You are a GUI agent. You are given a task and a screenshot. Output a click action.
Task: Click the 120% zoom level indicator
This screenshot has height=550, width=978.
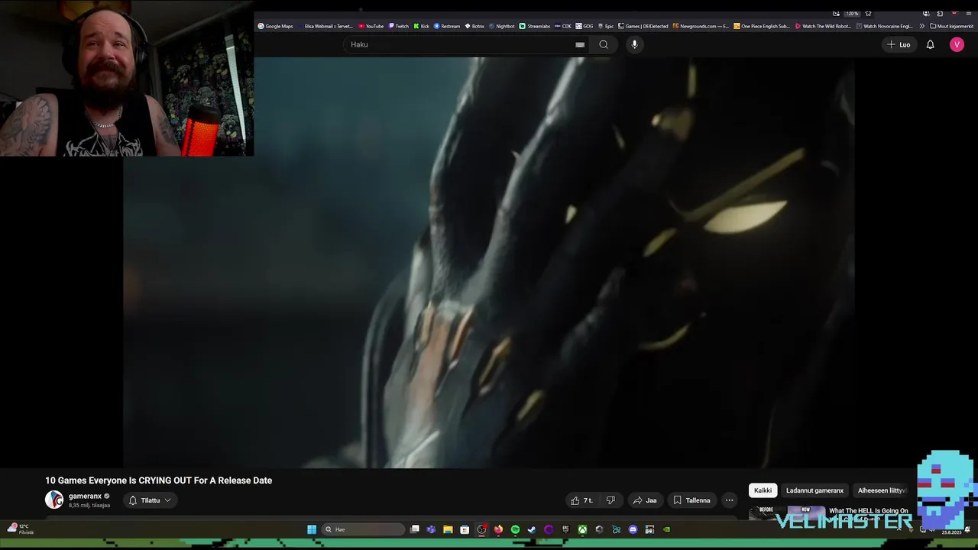click(x=852, y=14)
